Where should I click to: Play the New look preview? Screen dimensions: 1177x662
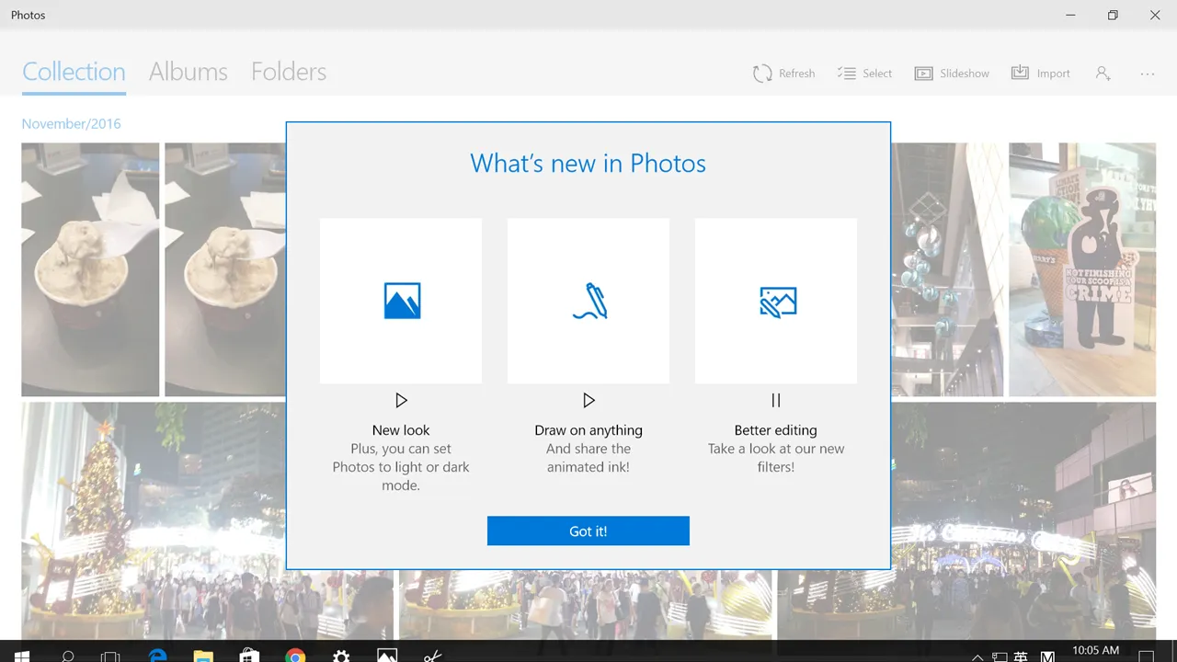401,401
